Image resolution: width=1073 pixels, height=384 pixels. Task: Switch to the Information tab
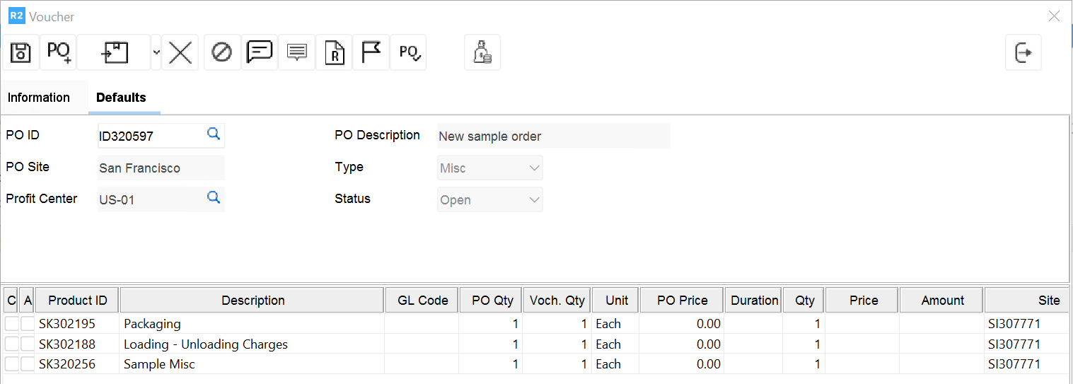pos(39,98)
